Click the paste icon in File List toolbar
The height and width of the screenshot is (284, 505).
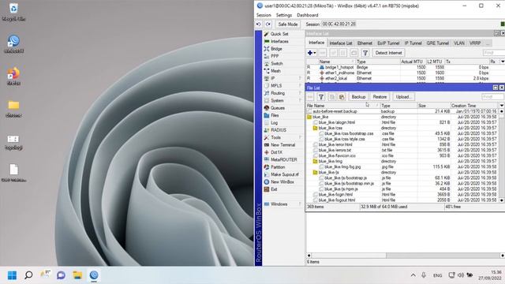pos(342,97)
